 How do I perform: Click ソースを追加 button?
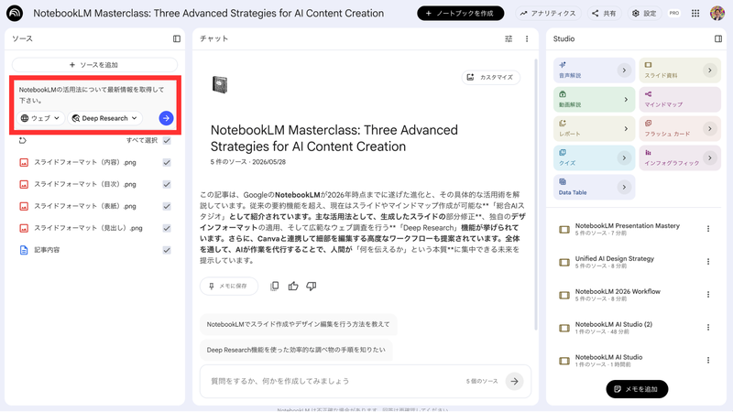point(94,65)
